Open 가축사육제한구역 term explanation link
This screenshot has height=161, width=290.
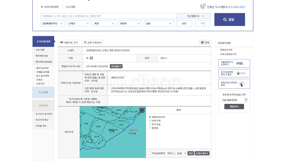[x=228, y=54]
